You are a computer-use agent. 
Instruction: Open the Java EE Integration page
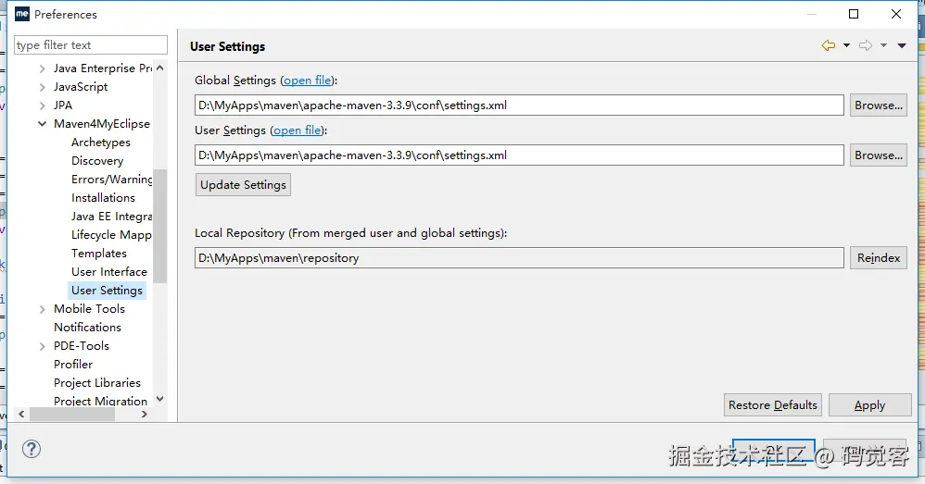[x=111, y=217]
